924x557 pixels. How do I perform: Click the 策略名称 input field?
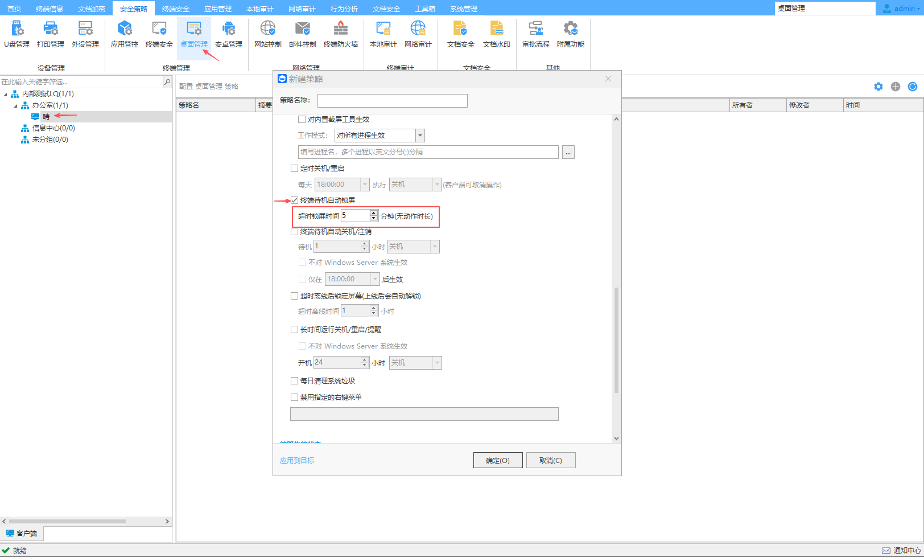392,101
